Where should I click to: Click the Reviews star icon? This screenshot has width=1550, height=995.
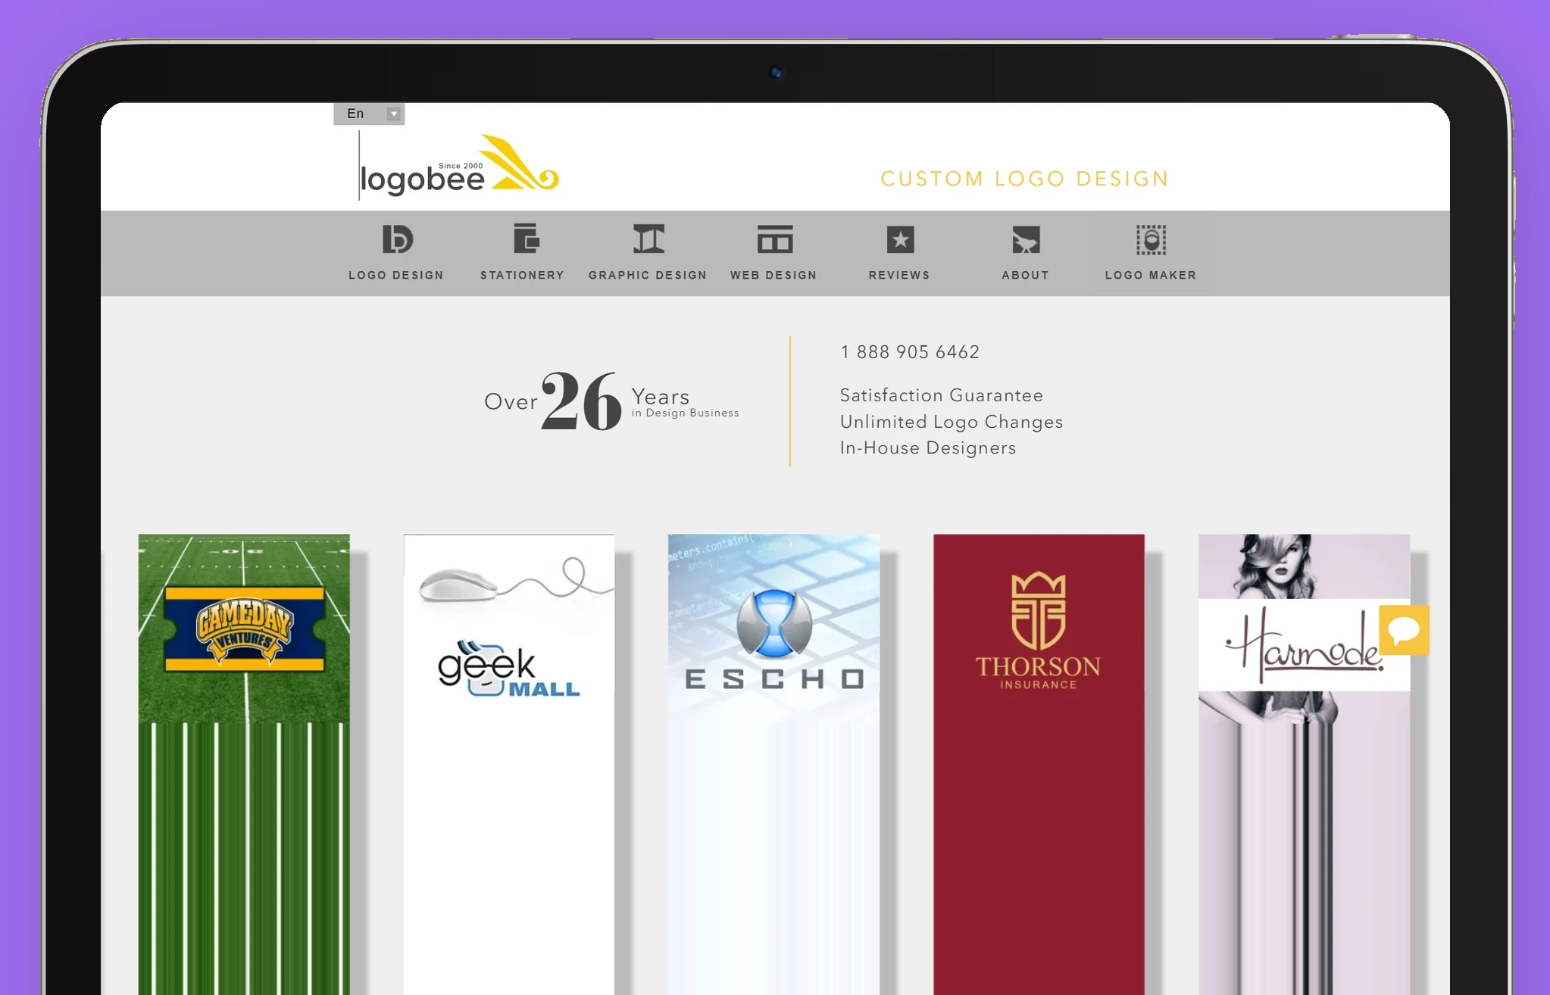[900, 240]
